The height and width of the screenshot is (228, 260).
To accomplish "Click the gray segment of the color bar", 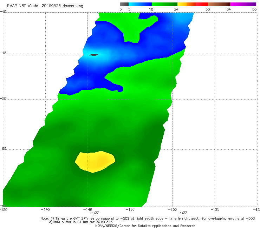I will click(x=124, y=4).
